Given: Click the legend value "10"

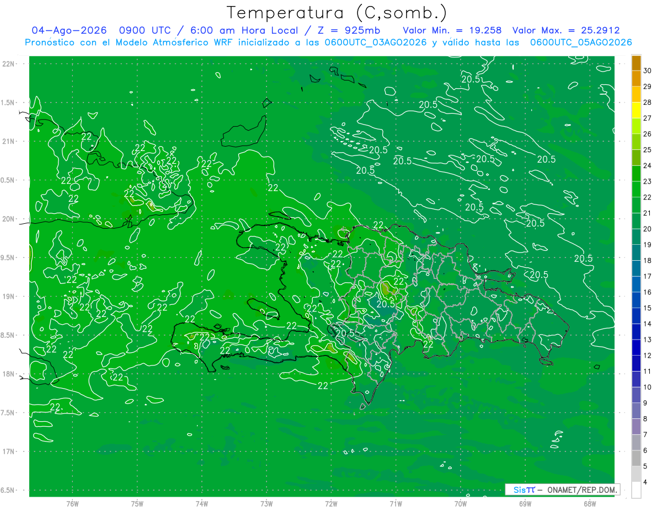Looking at the screenshot, I should (648, 387).
